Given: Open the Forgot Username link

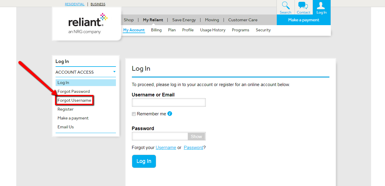Looking at the screenshot, I should [x=74, y=100].
